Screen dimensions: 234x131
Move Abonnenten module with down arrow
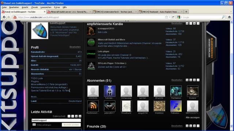(194, 80)
